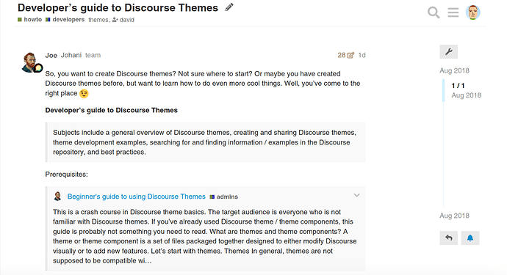Edit the topic title with pencil icon

(x=229, y=7)
